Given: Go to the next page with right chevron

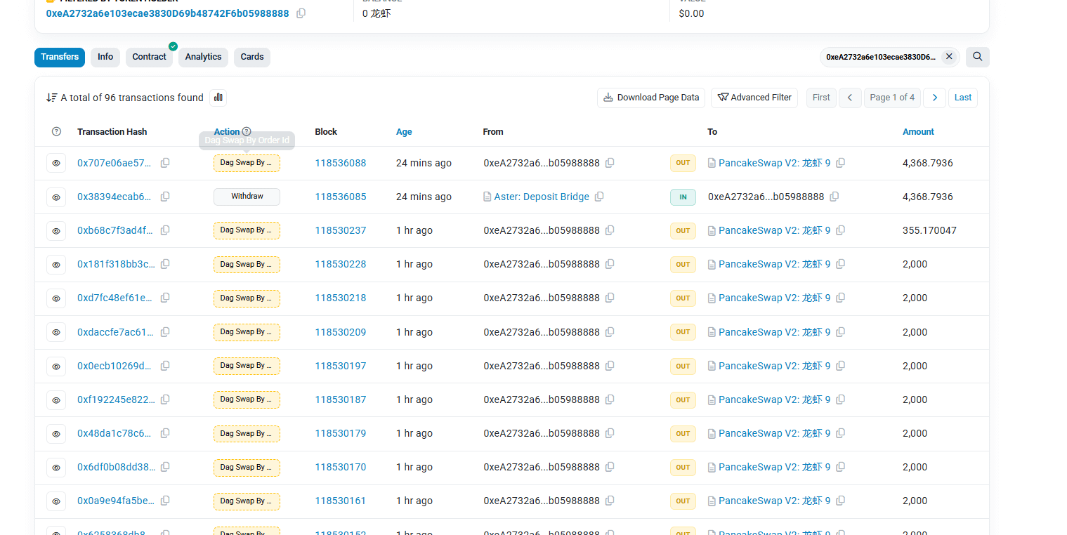Looking at the screenshot, I should 934,98.
